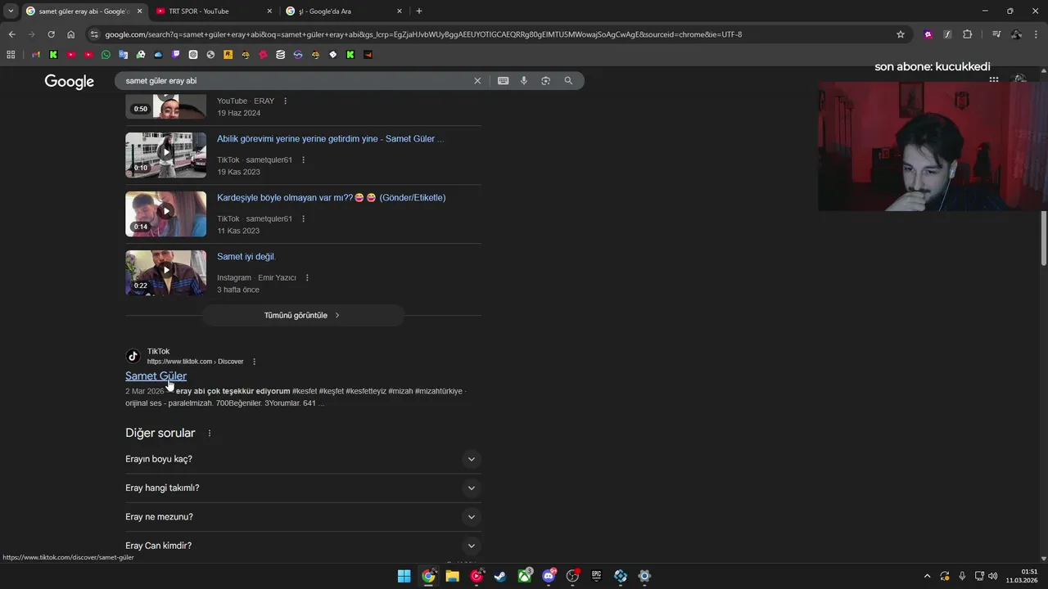Open the Windows Start menu

click(404, 576)
